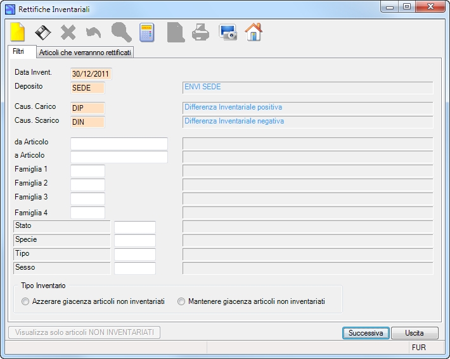Viewport: 450px width, 359px height.
Task: Click the screen capture camera icon
Action: [x=228, y=32]
